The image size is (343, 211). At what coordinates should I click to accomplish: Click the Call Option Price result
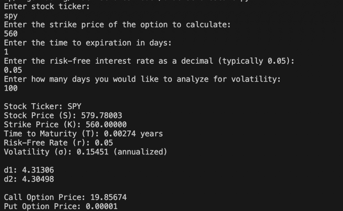click(x=65, y=197)
